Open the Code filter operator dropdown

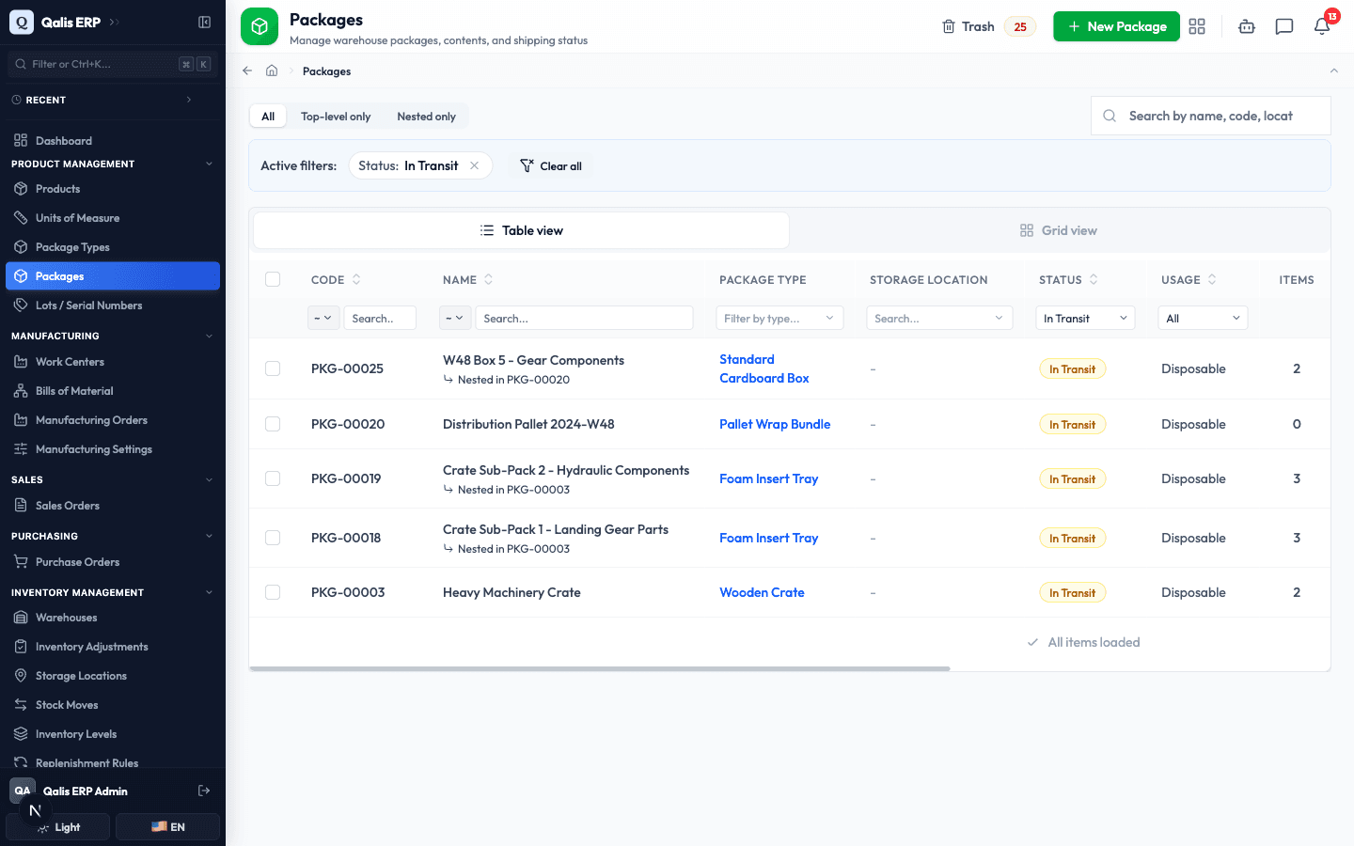point(323,318)
